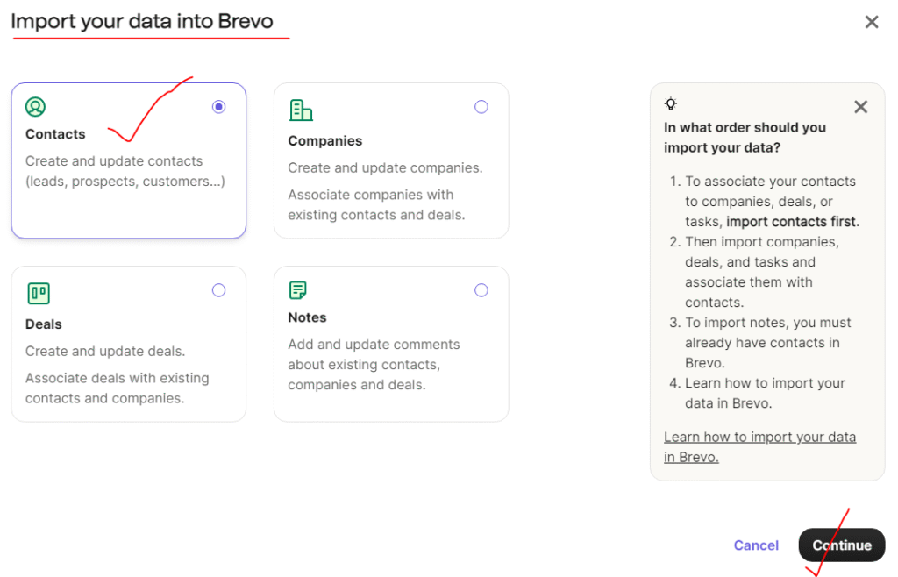
Task: Click the Contacts card title
Action: pos(55,134)
